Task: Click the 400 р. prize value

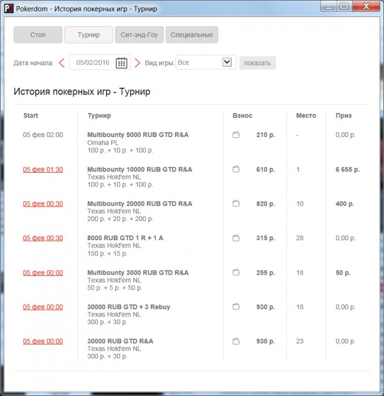Action: tap(345, 204)
